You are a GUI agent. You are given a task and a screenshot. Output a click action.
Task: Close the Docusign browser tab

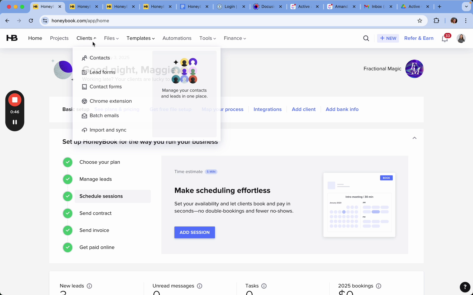point(281,7)
